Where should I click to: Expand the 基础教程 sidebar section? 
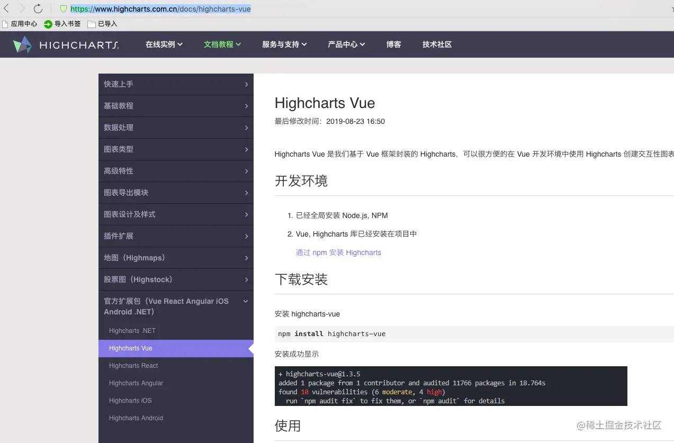pos(176,106)
